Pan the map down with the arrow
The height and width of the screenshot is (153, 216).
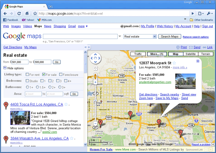tap(95, 62)
